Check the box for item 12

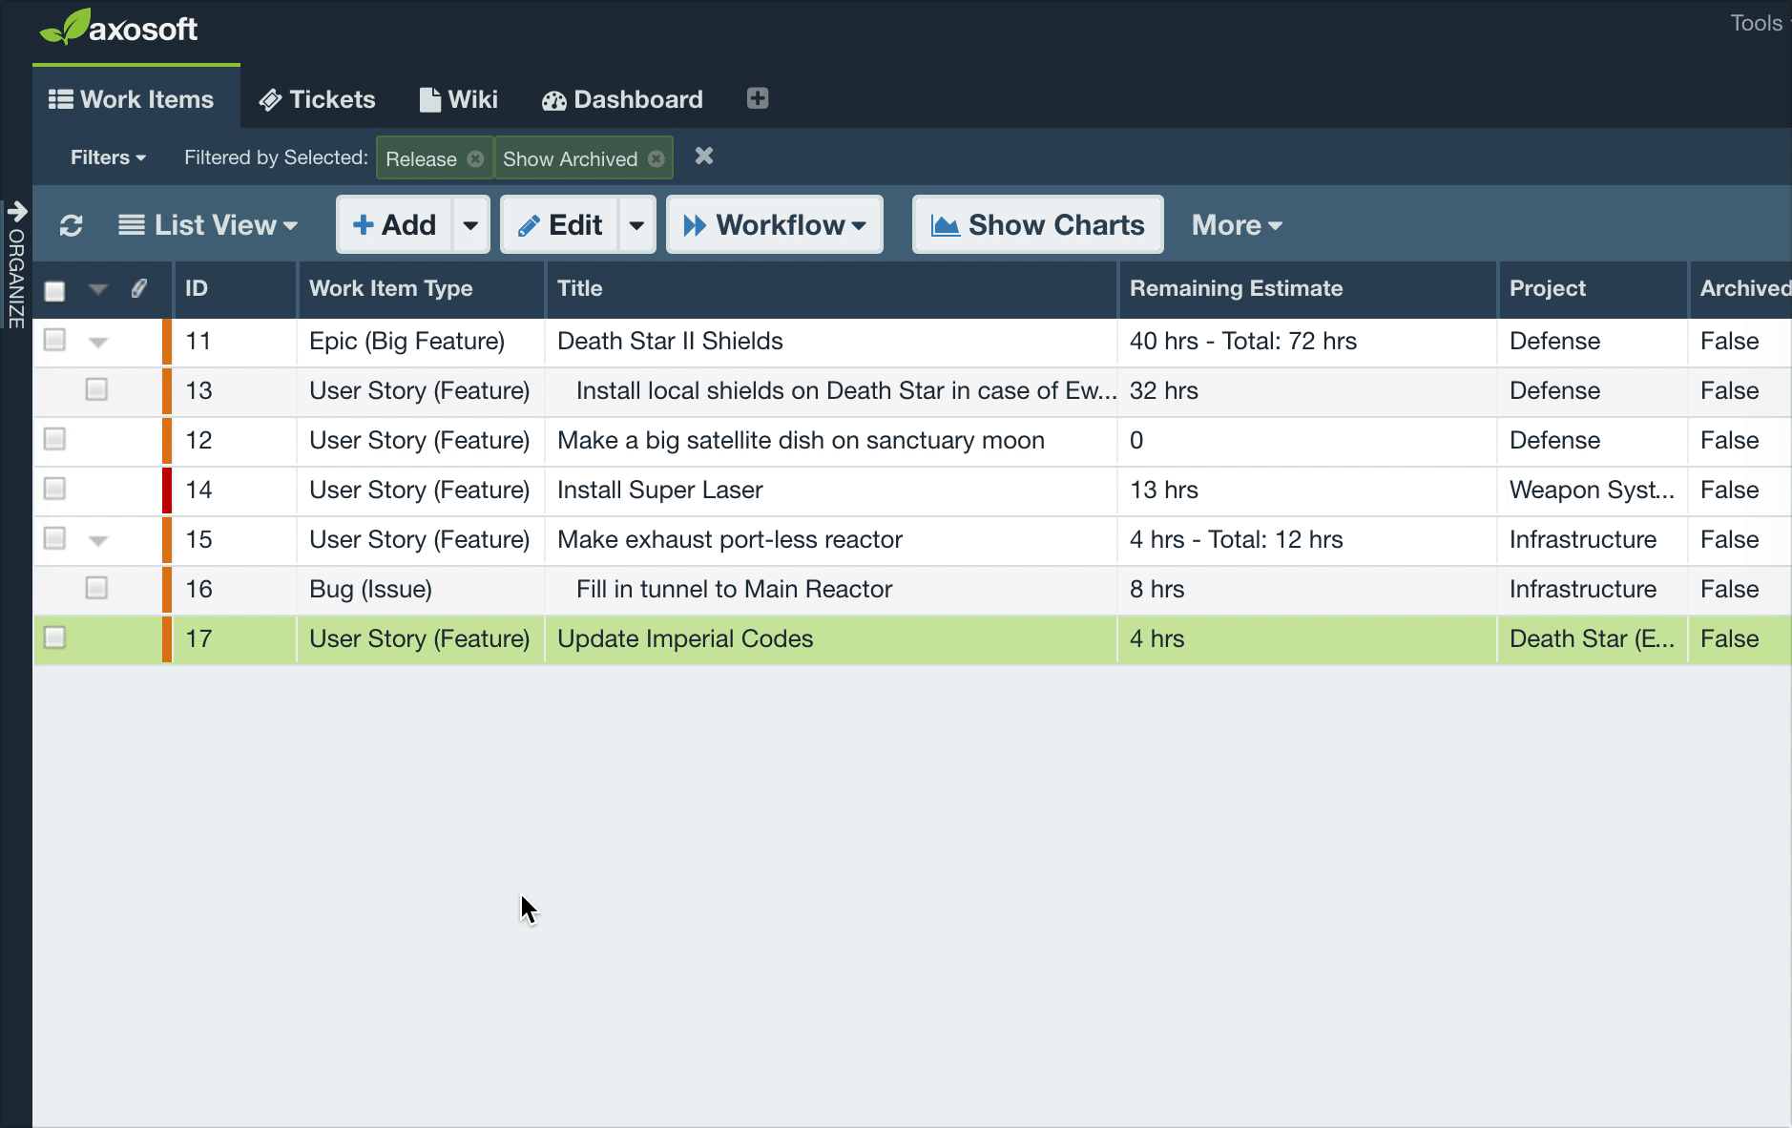pyautogui.click(x=55, y=439)
